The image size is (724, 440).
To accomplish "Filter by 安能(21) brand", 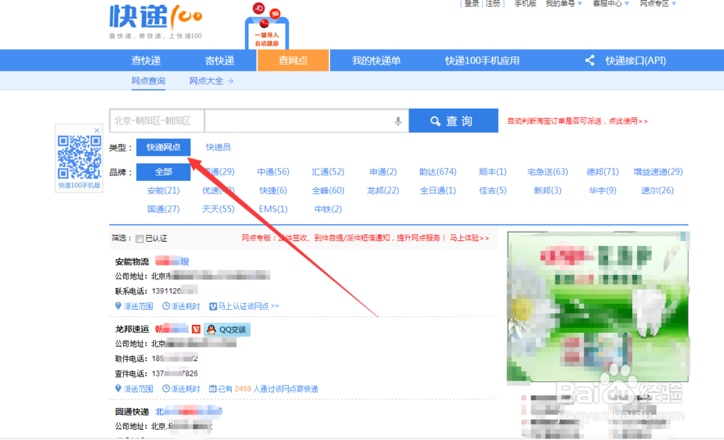I will click(164, 190).
